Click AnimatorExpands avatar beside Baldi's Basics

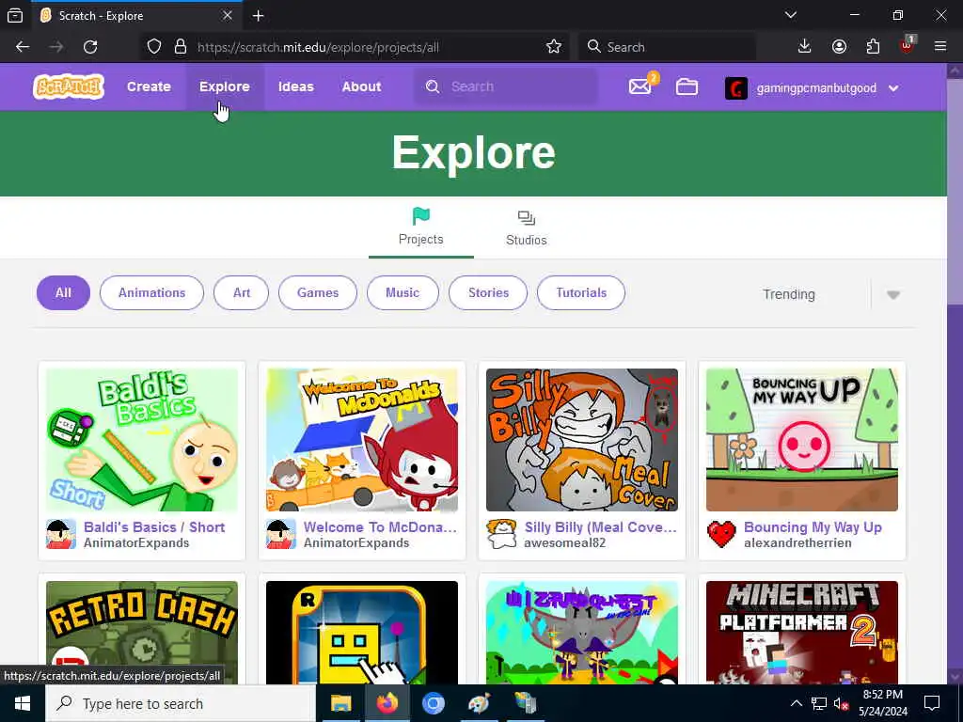[x=61, y=534]
